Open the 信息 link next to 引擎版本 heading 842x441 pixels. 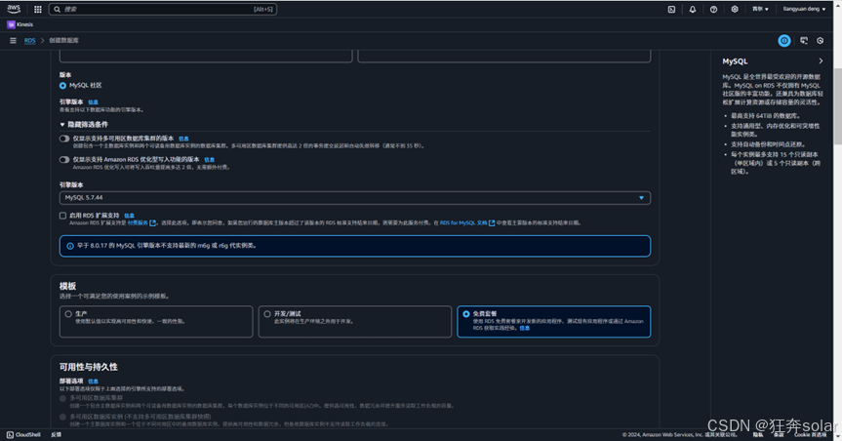tap(93, 102)
